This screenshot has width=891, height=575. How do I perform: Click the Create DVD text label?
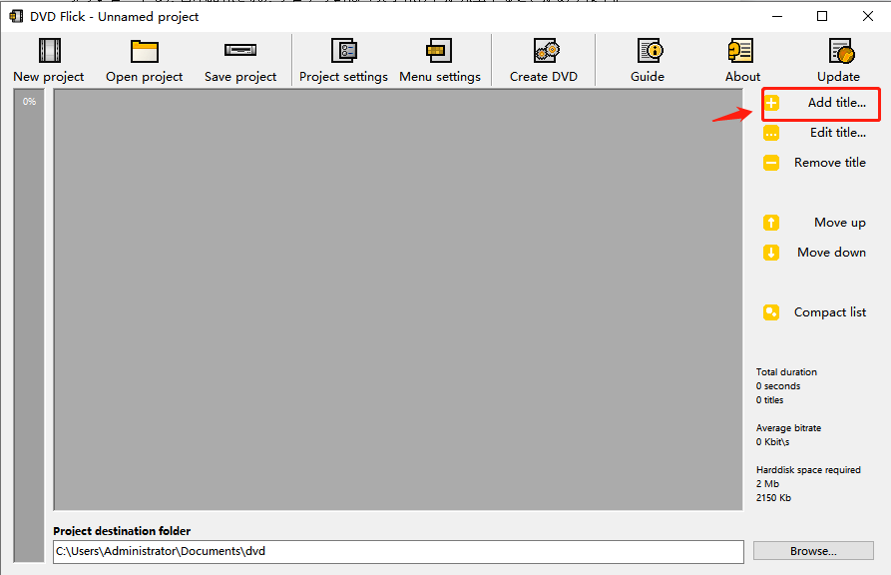point(544,77)
